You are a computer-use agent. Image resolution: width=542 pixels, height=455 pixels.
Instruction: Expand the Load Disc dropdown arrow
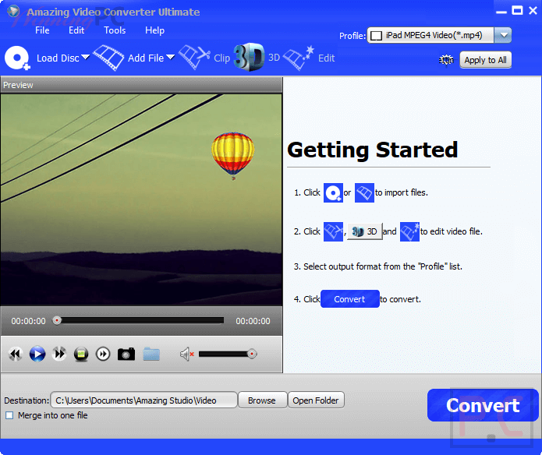tap(85, 58)
